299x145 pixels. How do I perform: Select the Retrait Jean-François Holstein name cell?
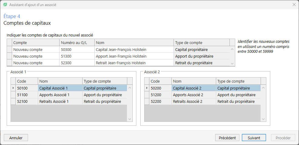pyautogui.click(x=134, y=63)
